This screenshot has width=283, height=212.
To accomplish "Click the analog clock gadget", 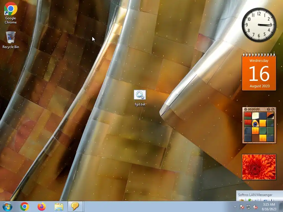I will tap(259, 25).
